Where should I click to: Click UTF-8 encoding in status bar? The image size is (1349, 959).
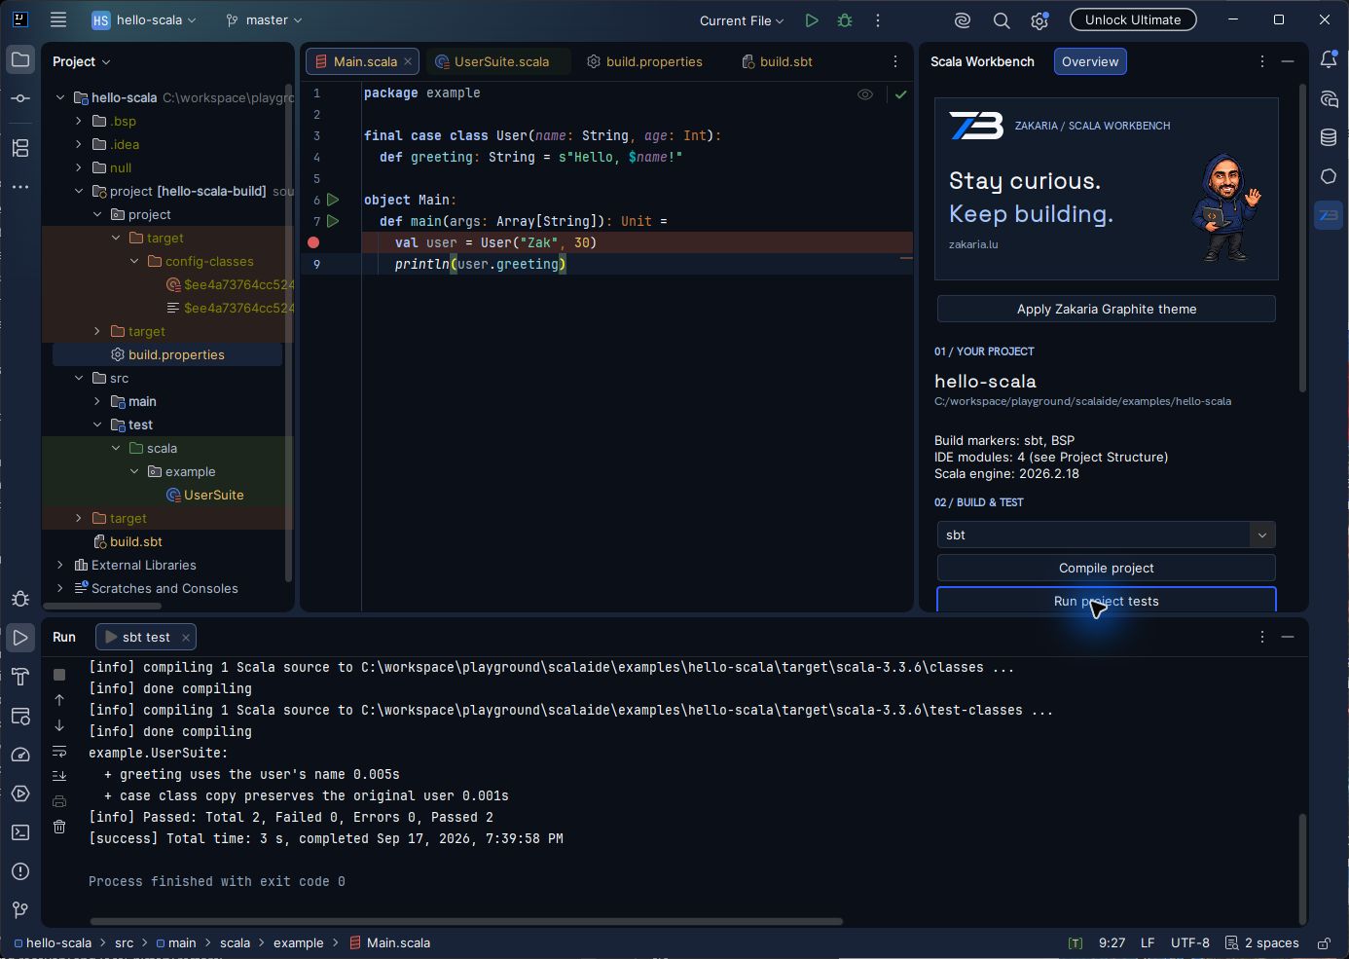(1189, 942)
